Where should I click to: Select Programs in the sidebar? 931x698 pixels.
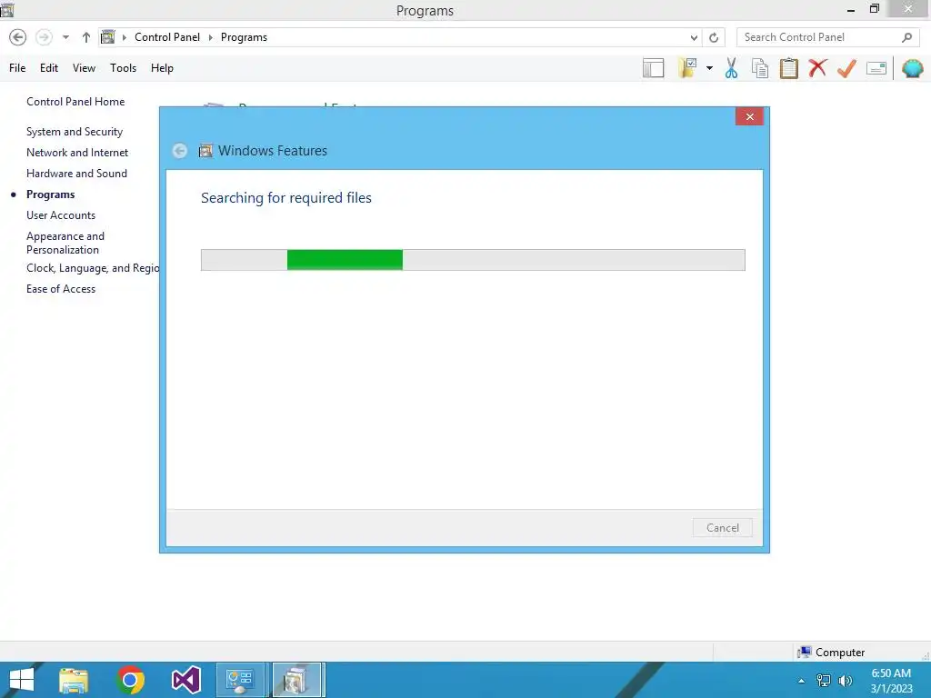tap(51, 194)
